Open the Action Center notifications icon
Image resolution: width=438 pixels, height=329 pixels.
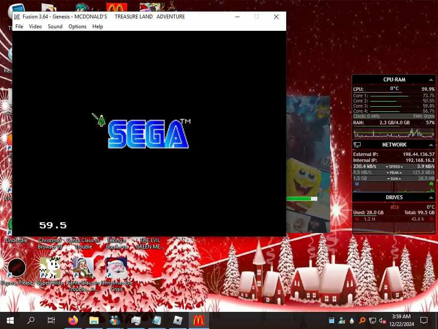(x=424, y=320)
